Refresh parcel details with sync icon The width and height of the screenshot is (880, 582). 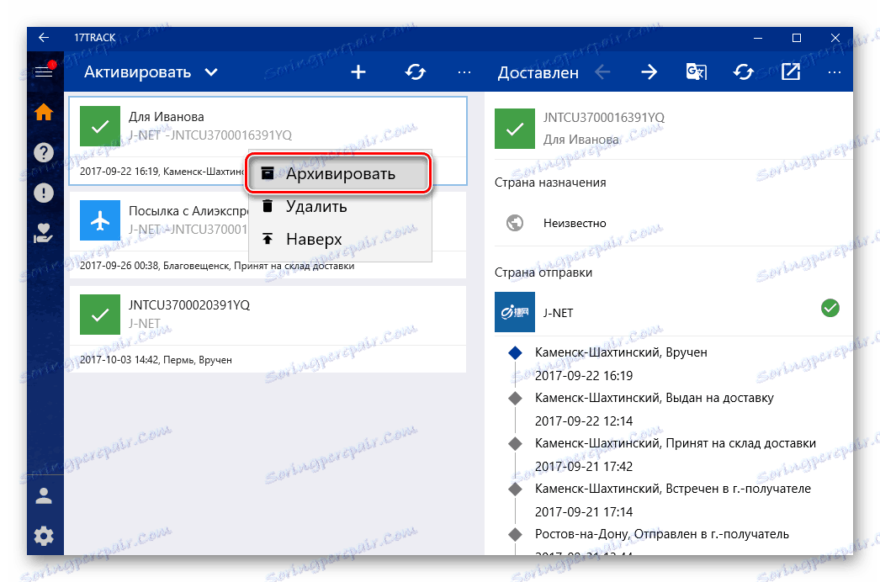pyautogui.click(x=743, y=71)
